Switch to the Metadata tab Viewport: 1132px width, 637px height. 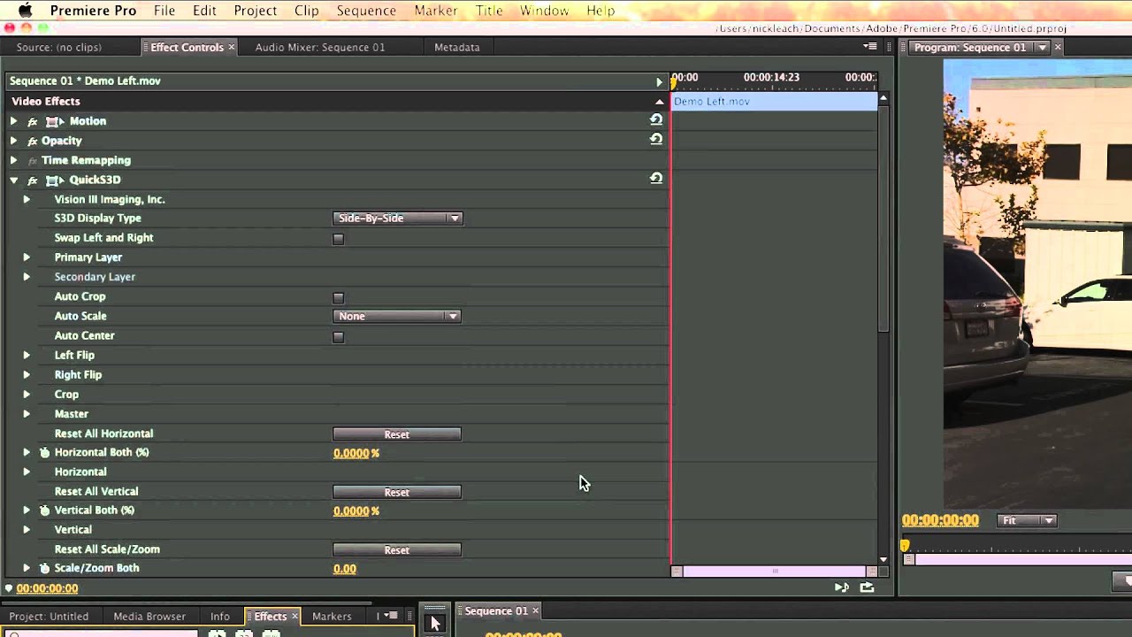pos(457,47)
